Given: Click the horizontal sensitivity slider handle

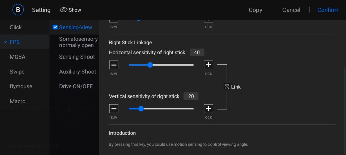Looking at the screenshot, I should pos(150,65).
